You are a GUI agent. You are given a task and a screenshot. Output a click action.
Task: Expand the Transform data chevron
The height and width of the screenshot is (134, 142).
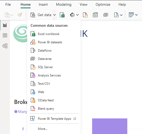[x=136, y=15]
